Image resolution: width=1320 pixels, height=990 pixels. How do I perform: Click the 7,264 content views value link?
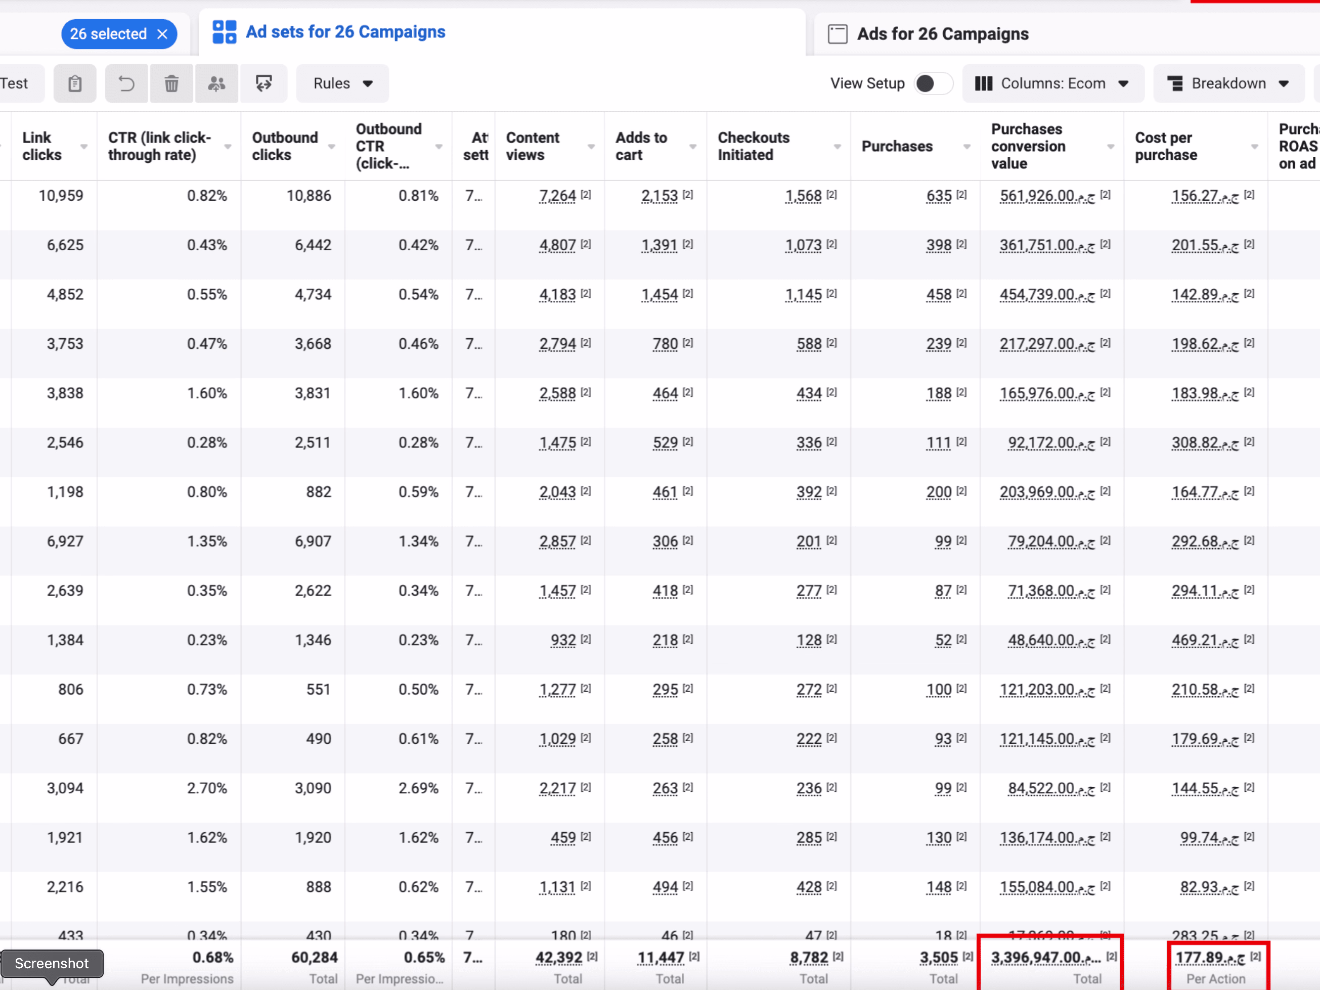557,196
